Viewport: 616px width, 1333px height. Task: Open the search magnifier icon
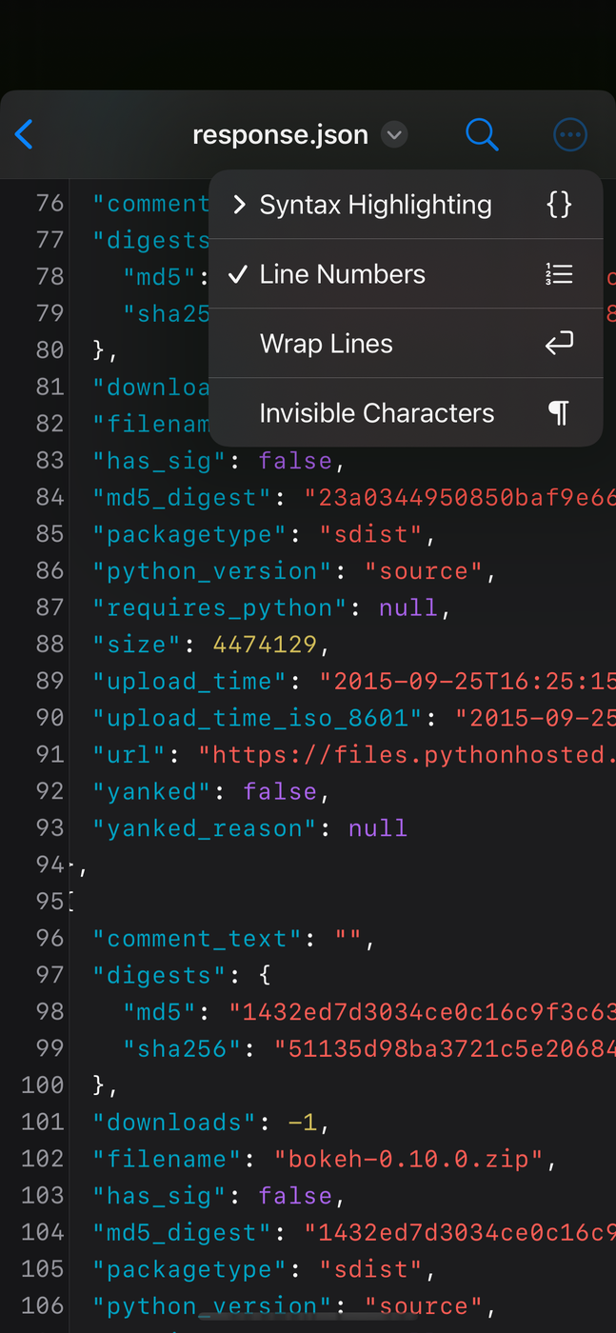(x=482, y=134)
